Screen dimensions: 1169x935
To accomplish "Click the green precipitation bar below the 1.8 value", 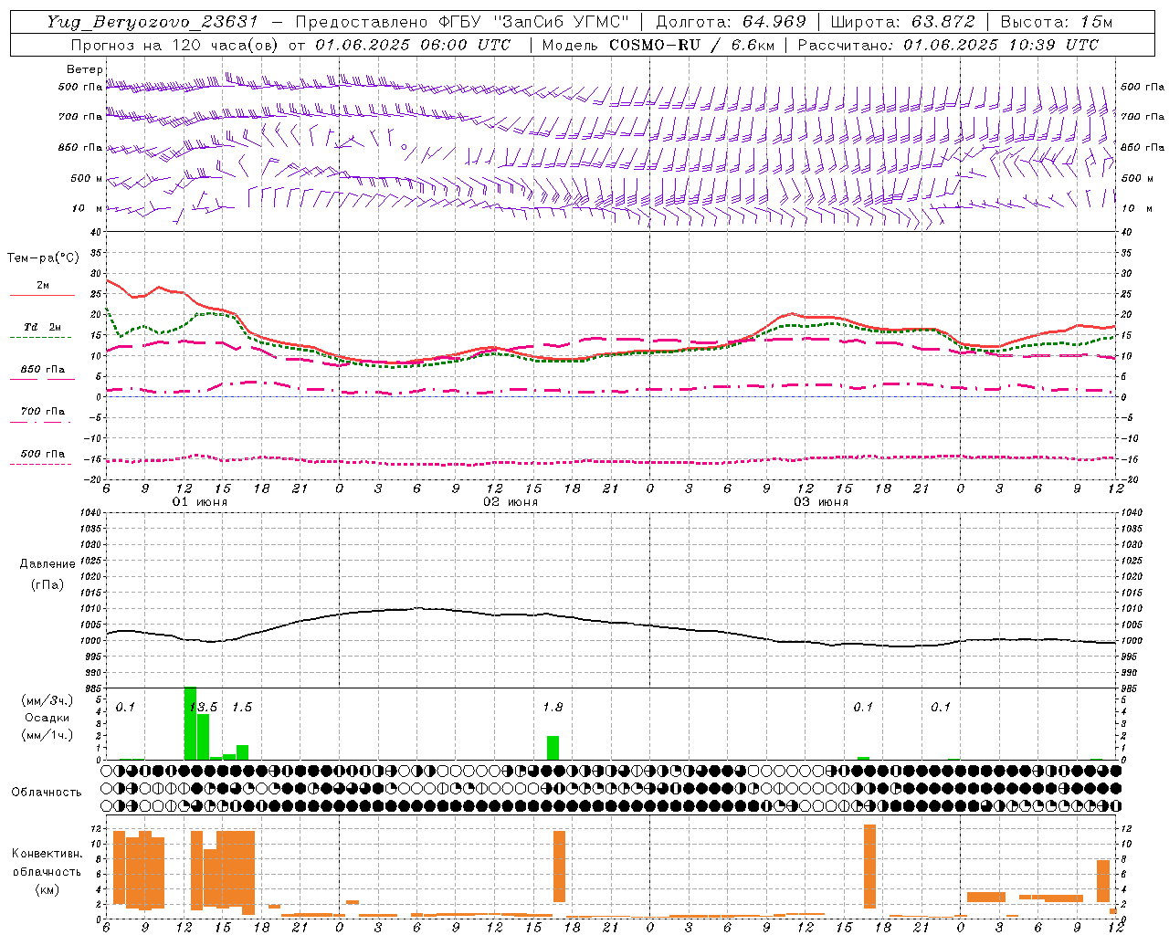I will 553,748.
